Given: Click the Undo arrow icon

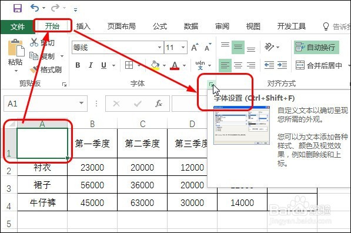Looking at the screenshot, I should pos(35,8).
